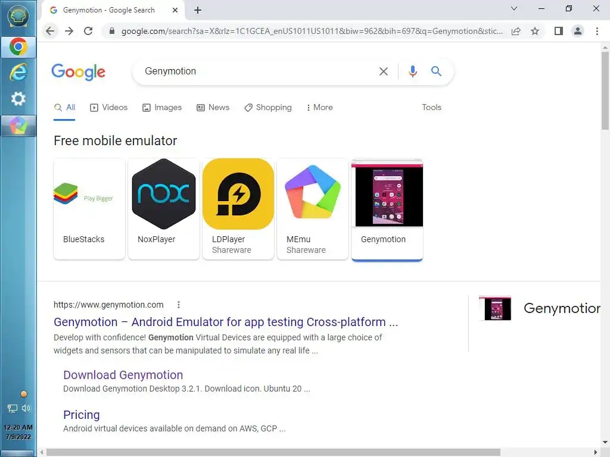Select the Genymotion emulator card
The height and width of the screenshot is (457, 610).
pyautogui.click(x=387, y=210)
